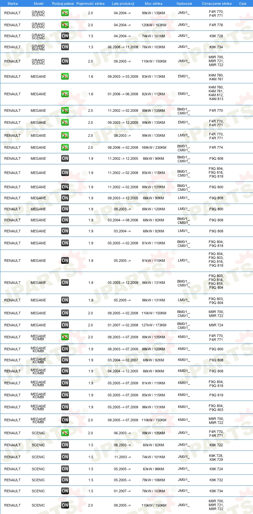Click ON fuel icon in Megane Kombi 04.2004 -> 12.2005 row
This screenshot has width=253, height=514.
point(65,371)
